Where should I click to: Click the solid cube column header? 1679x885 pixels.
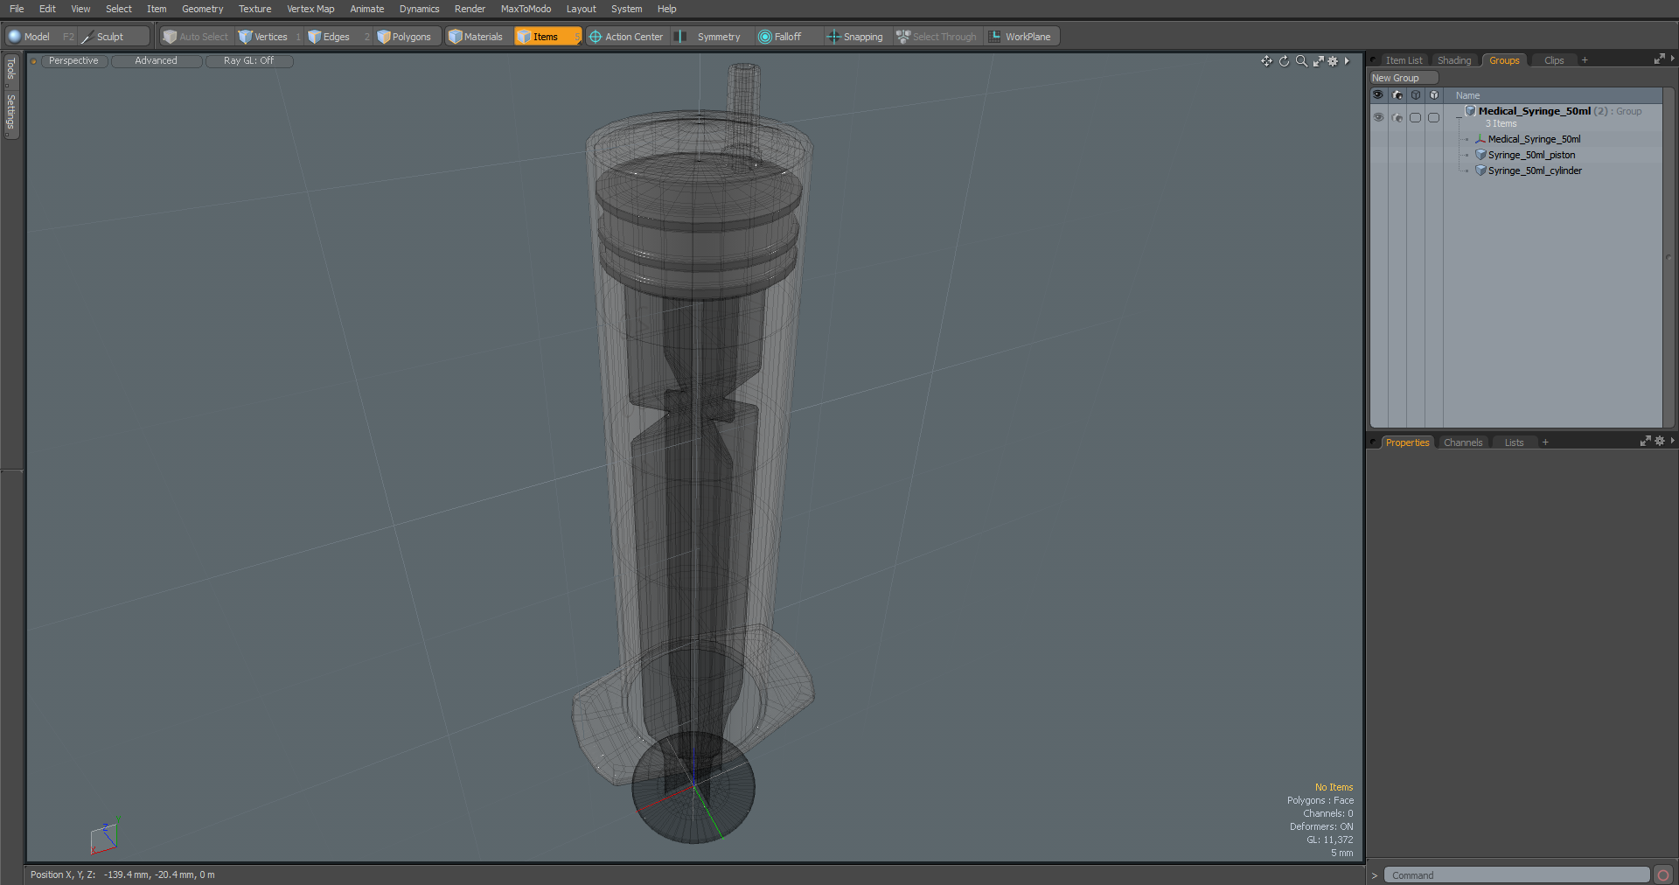pyautogui.click(x=1433, y=95)
